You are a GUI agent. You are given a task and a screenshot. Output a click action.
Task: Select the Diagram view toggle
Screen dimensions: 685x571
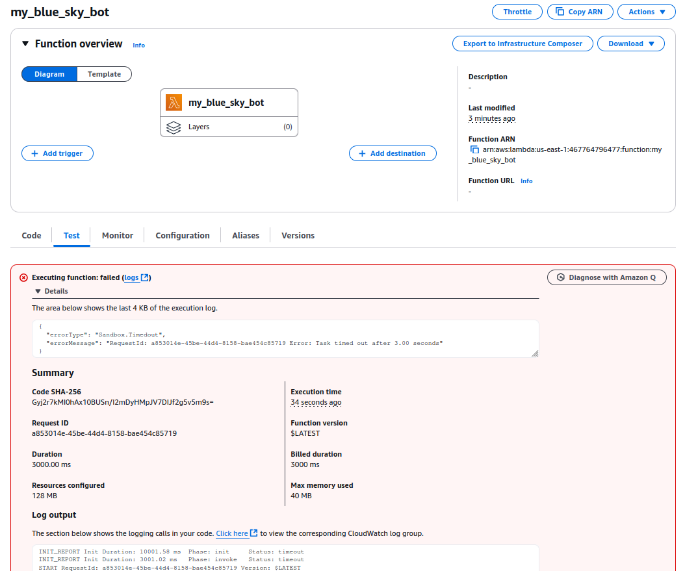pyautogui.click(x=49, y=74)
